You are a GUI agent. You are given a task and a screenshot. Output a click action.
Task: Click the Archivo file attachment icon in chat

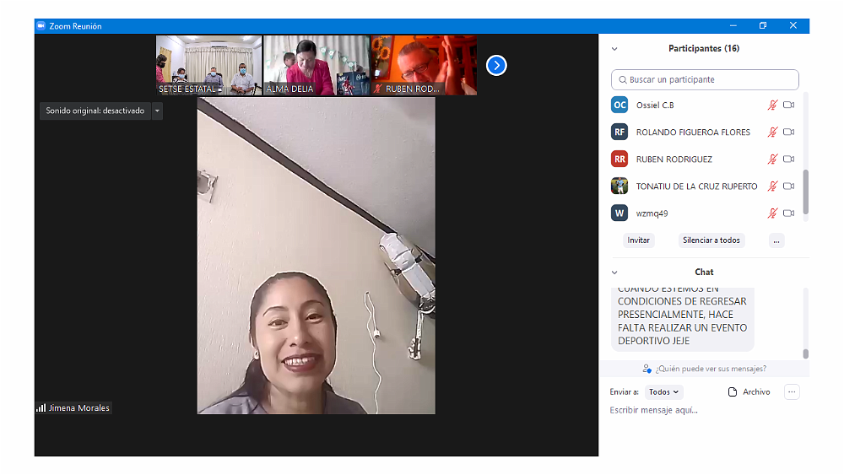pyautogui.click(x=733, y=392)
